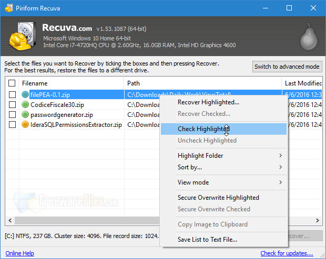Expand the View mode submenu arrow

pos(280,182)
